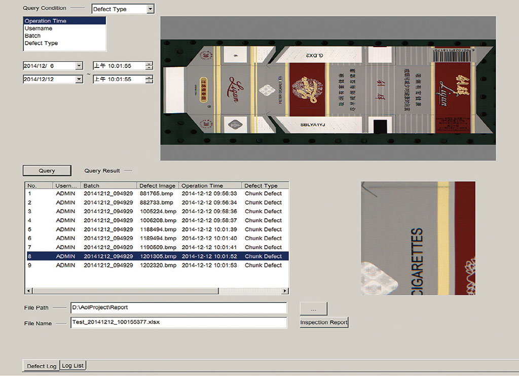Click the start time spinner arrows
The width and height of the screenshot is (519, 376).
click(149, 65)
